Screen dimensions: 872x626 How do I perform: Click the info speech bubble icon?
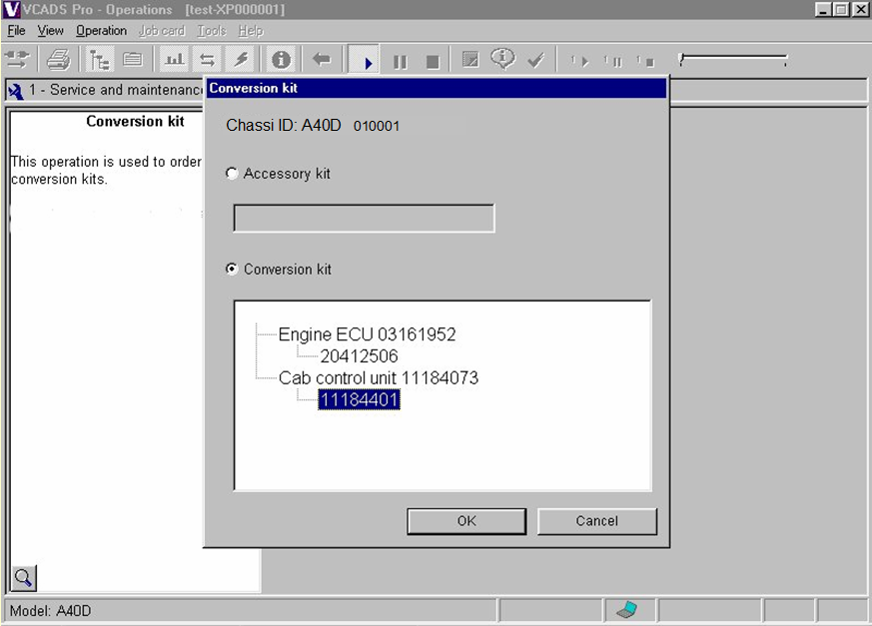pyautogui.click(x=502, y=58)
